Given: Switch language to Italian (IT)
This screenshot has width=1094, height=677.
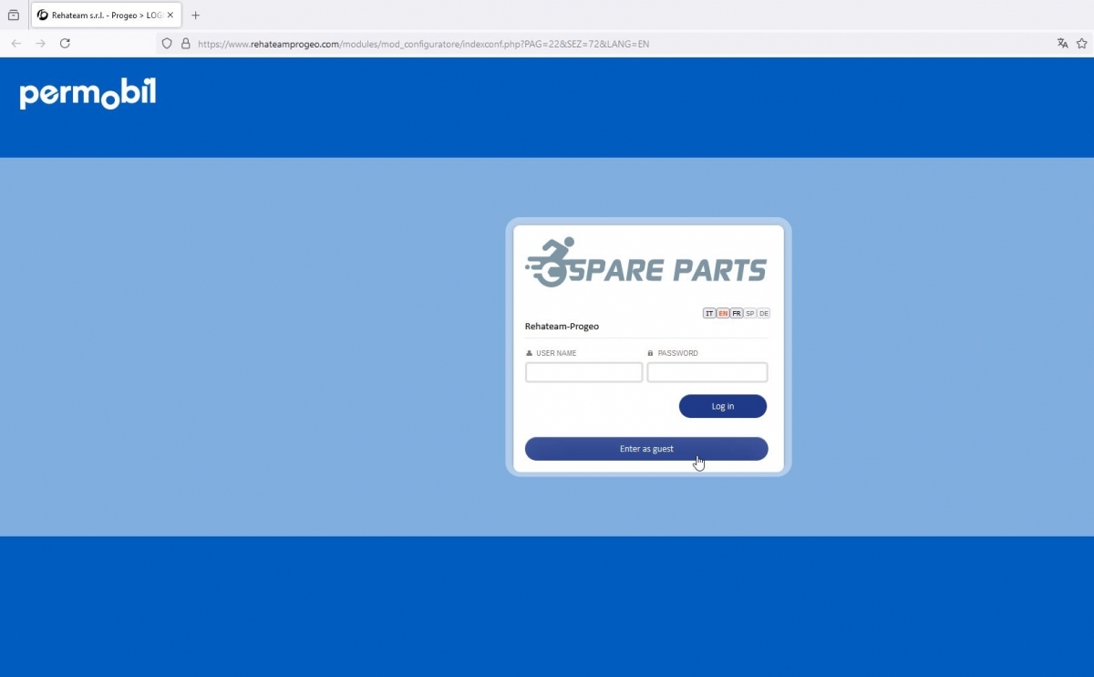Looking at the screenshot, I should click(709, 313).
